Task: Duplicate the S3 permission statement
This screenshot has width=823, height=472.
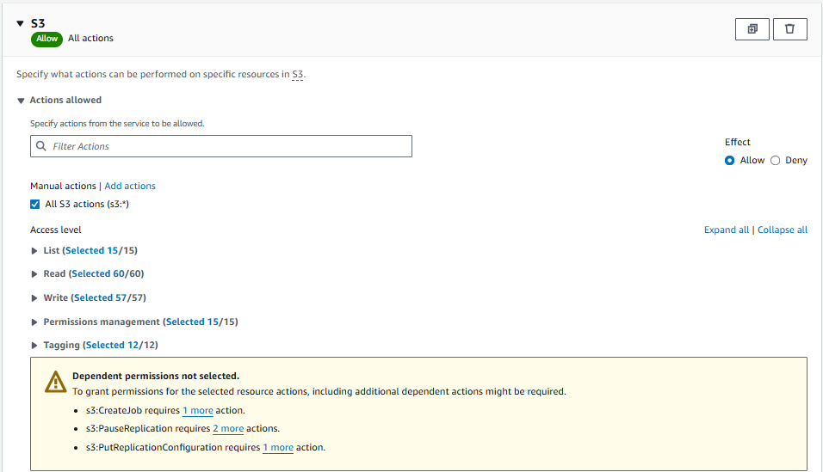Action: [752, 29]
